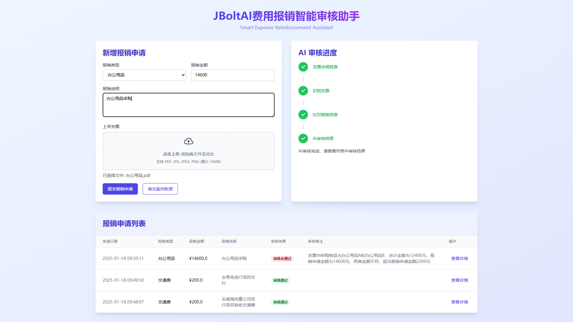Click the JBoltAI费用报销智能审核助手 page title

286,16
